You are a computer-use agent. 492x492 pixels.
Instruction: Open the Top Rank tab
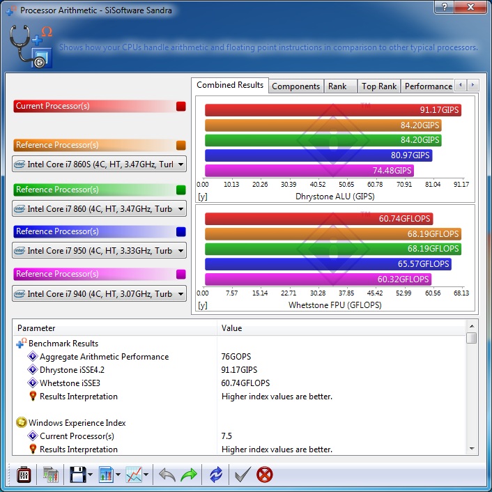coord(379,86)
